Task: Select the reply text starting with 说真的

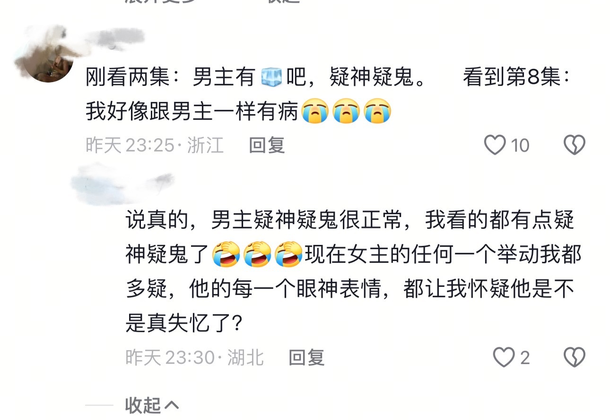Action: click(353, 272)
